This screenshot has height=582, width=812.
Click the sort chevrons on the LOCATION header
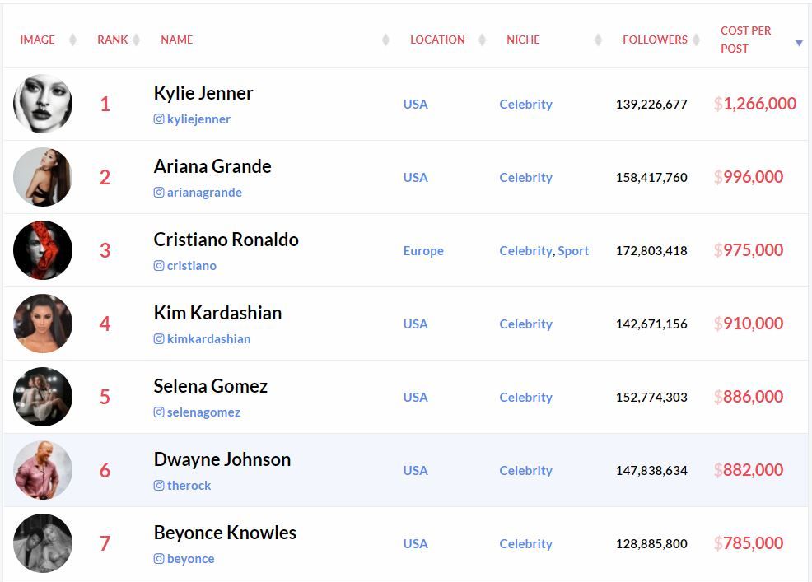click(x=479, y=39)
